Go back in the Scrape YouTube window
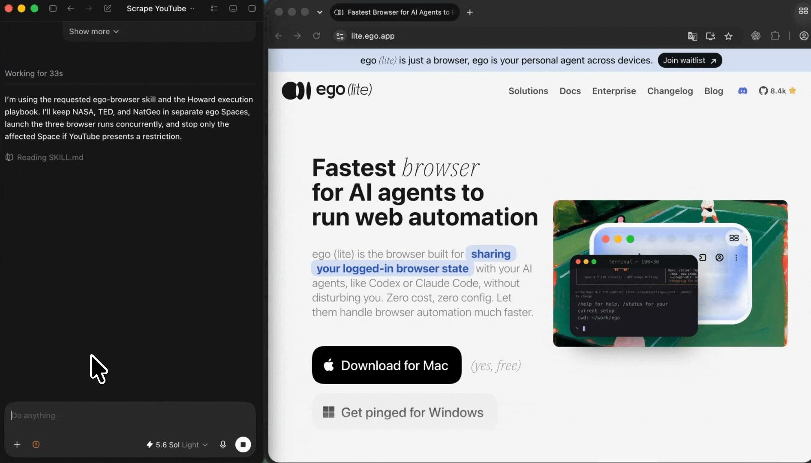This screenshot has width=811, height=463. [x=71, y=9]
